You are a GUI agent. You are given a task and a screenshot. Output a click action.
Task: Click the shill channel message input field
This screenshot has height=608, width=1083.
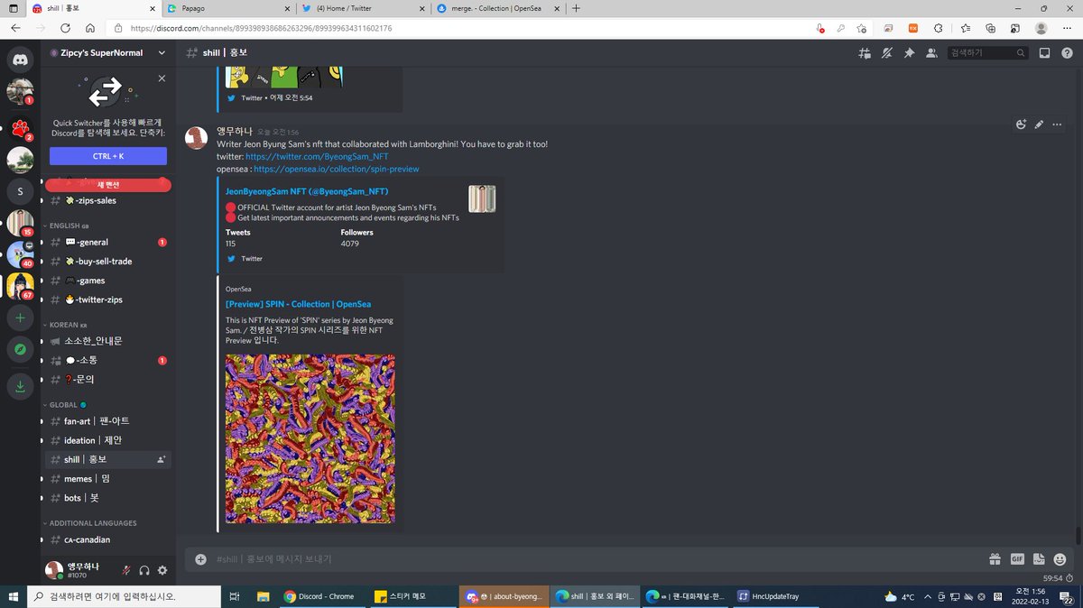point(596,559)
